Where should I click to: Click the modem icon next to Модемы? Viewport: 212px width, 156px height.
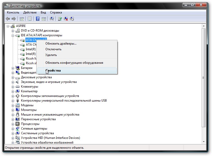tap(18, 105)
